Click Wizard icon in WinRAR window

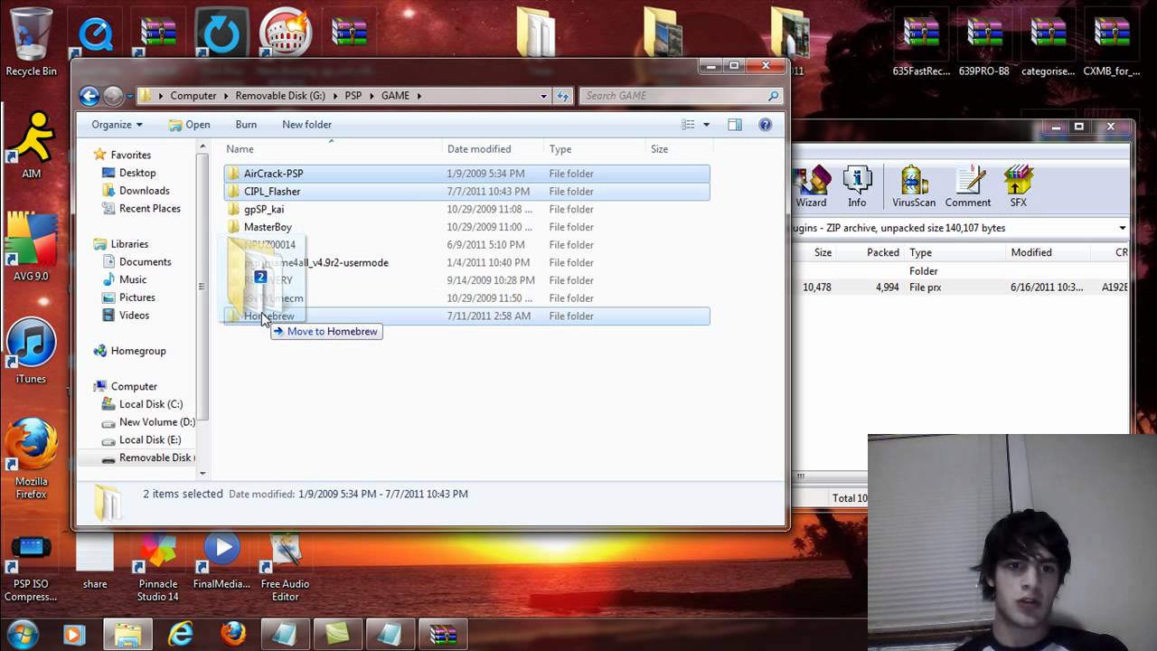coord(811,187)
